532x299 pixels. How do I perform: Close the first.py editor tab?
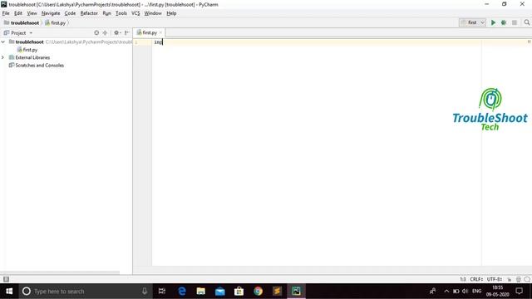pos(160,32)
